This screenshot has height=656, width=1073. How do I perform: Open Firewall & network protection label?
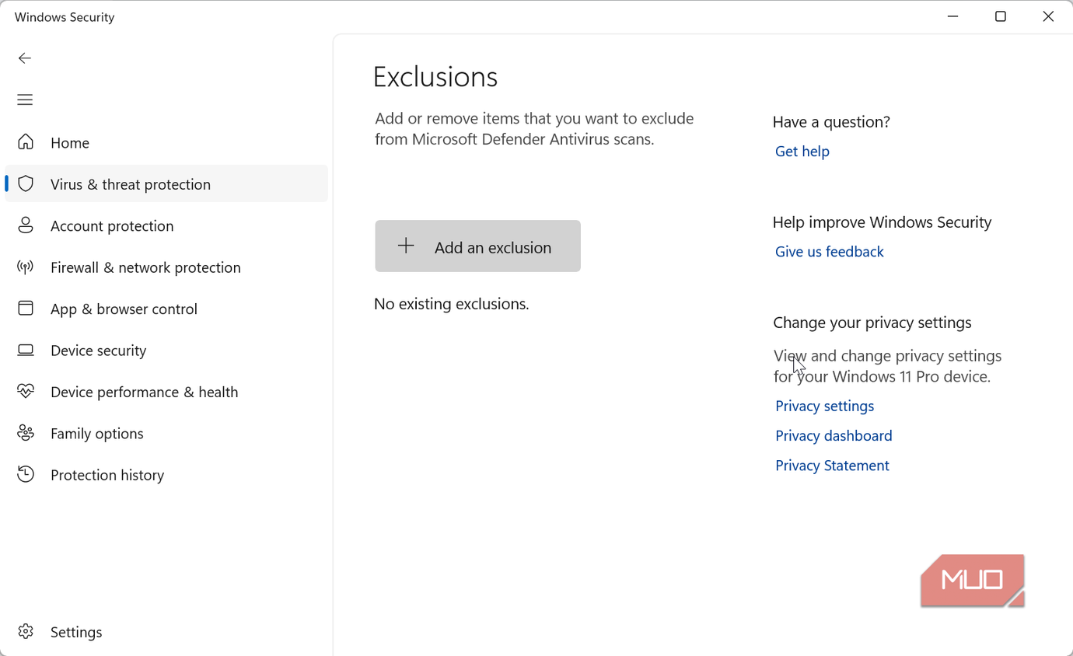(145, 267)
